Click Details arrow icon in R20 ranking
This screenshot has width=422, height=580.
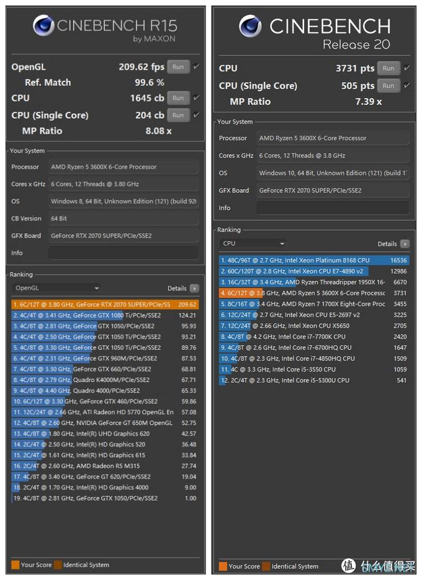point(405,244)
